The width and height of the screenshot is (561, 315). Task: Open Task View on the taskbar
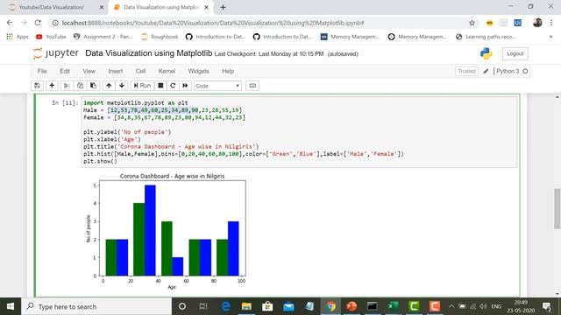pos(203,306)
